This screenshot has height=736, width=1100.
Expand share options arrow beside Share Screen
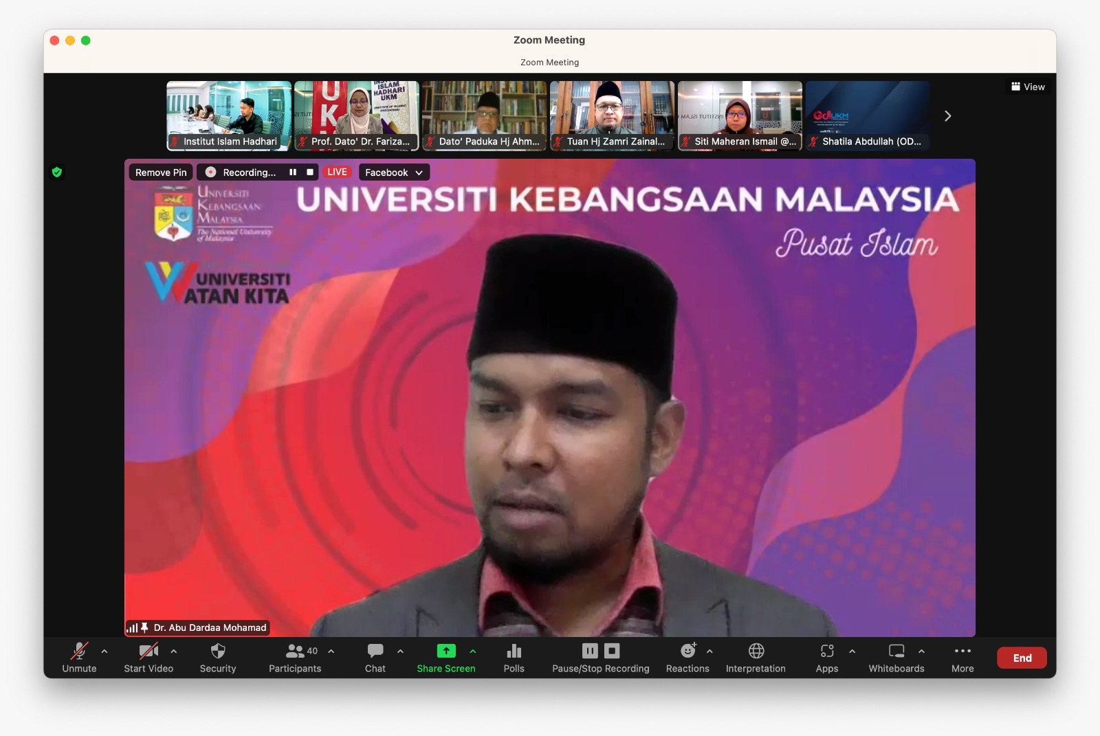[473, 651]
